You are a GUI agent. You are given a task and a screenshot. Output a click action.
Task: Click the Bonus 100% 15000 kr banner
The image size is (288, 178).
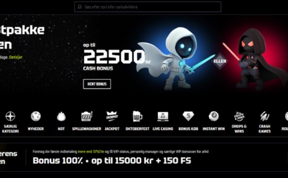click(x=112, y=161)
